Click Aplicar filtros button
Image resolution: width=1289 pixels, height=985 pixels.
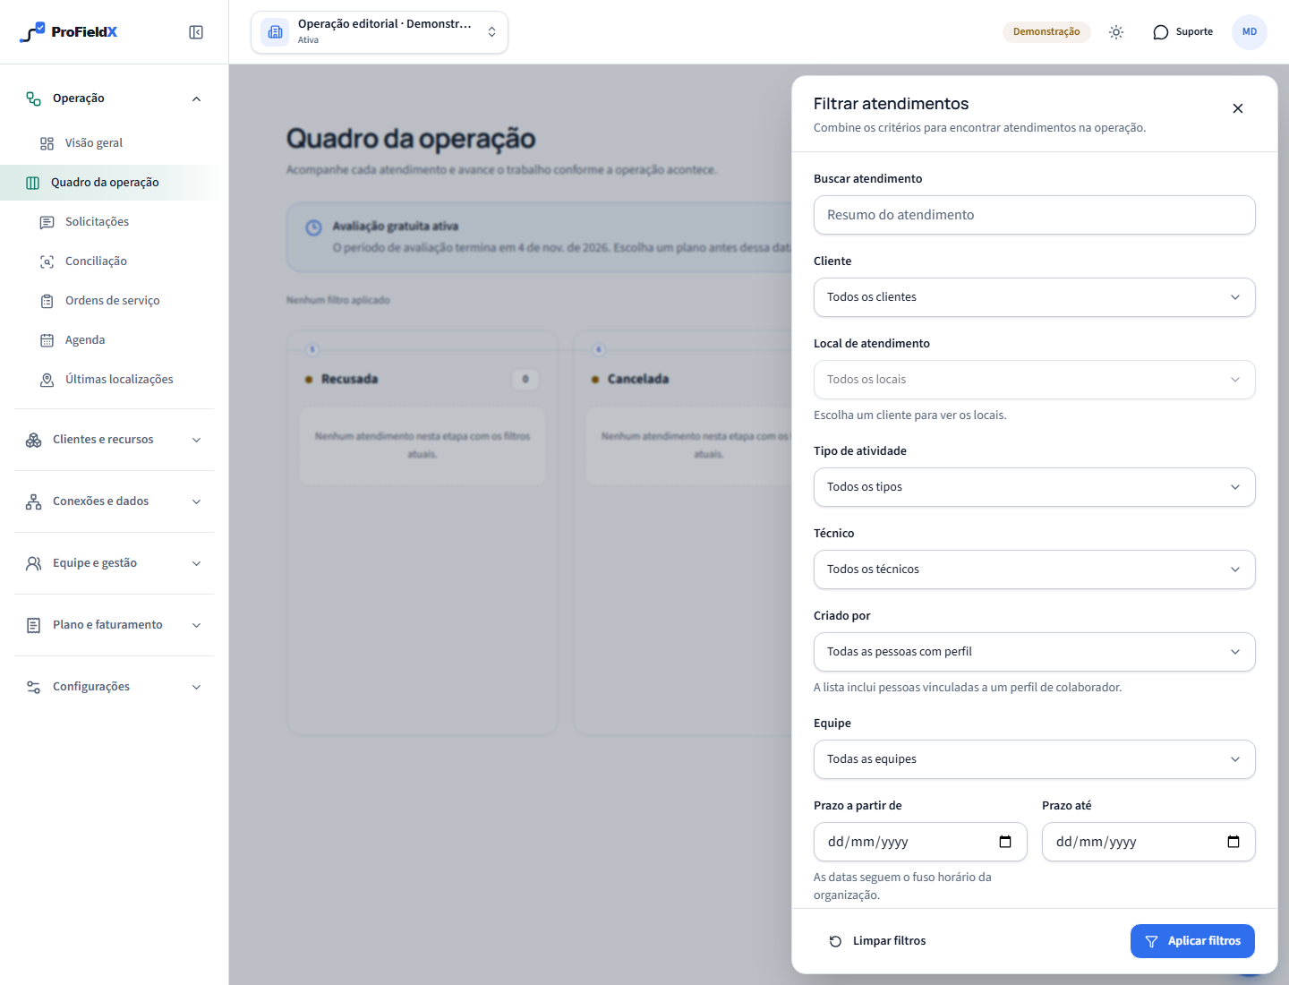(1192, 941)
